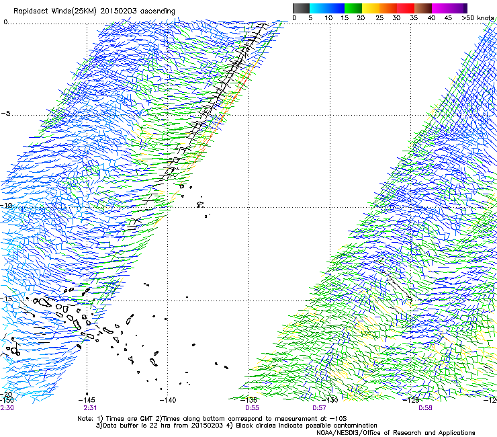Click the legend label "25"
Screen dimensions: 497x437
point(379,18)
